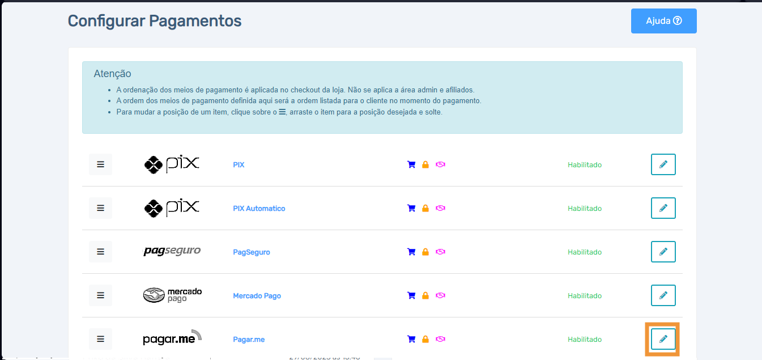Viewport: 762px width, 360px height.
Task: Click the cart icon in PIX Automatico row
Action: pyautogui.click(x=411, y=208)
